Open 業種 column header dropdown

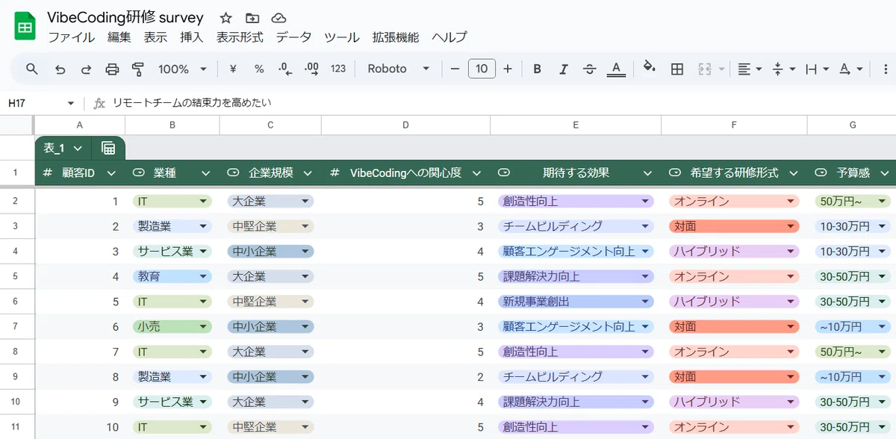206,173
